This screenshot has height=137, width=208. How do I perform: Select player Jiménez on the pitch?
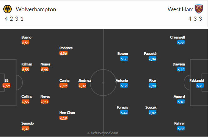(84, 80)
